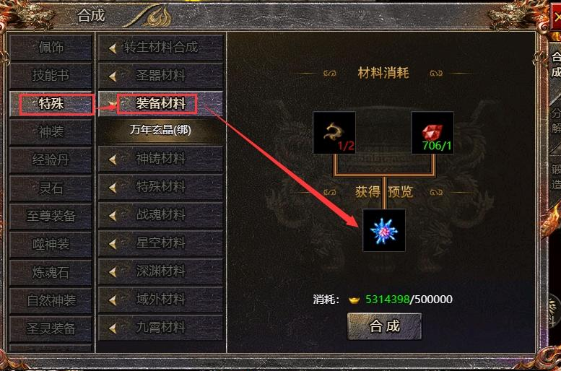The image size is (561, 371).
Task: Expand the 九霄材料 category arrow
Action: point(113,328)
